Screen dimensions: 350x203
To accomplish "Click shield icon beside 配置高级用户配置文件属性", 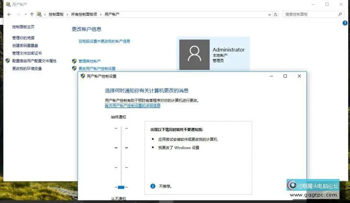I will coord(8,61).
